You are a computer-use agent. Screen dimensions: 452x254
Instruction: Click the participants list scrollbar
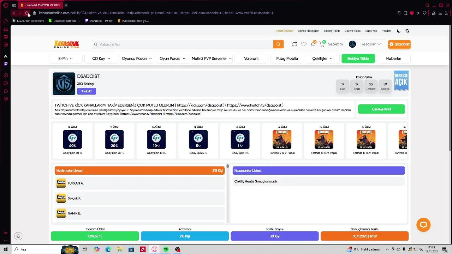(228, 166)
